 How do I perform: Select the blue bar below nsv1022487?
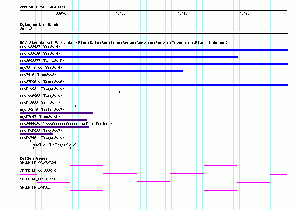pos(154,50)
